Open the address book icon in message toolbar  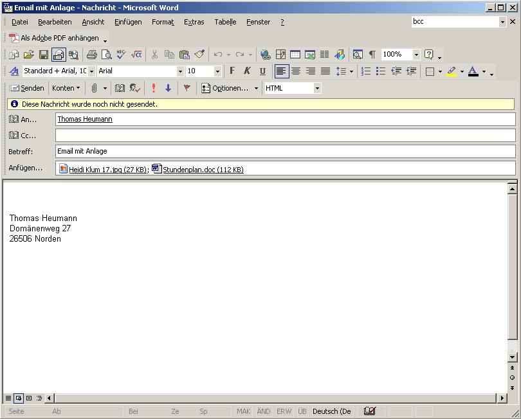[120, 88]
